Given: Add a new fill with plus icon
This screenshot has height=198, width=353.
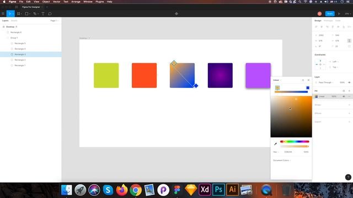Looking at the screenshot, I should point(349,91).
